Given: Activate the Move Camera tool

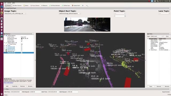Looking at the screenshot, I should (x=17, y=5).
